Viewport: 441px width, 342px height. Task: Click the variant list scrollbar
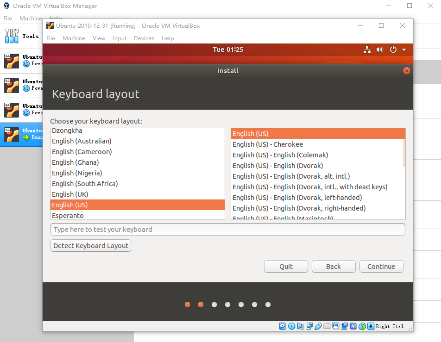404,153
